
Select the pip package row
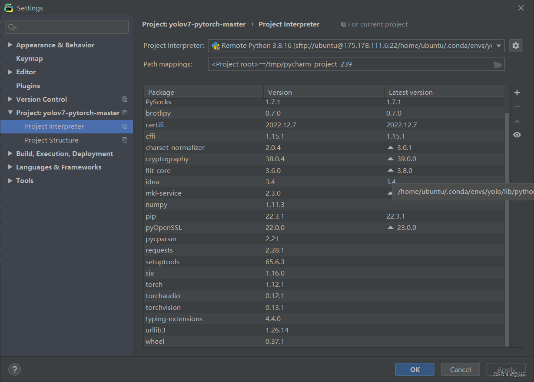click(x=324, y=216)
